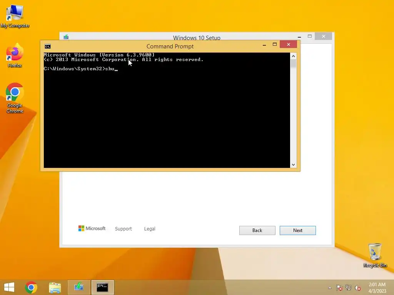Click the Command Prompt title bar text
The width and height of the screenshot is (394, 295).
click(x=170, y=46)
